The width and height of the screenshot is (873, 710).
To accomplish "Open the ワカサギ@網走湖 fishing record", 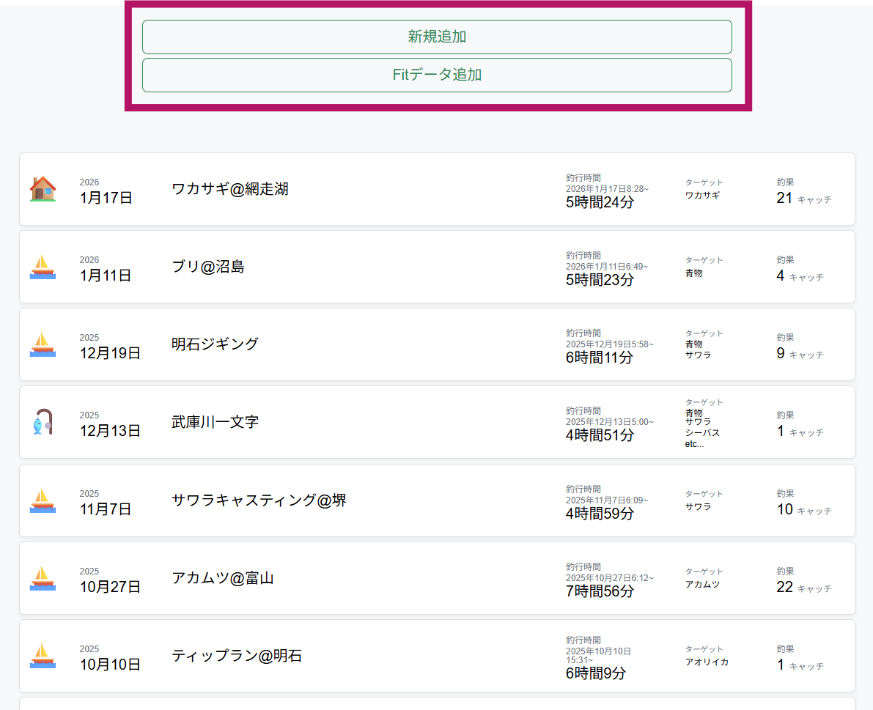I will tap(437, 189).
